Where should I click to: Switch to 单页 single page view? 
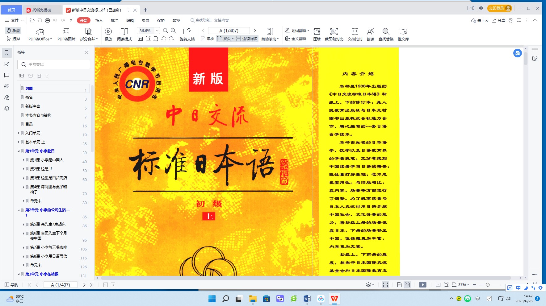[208, 39]
